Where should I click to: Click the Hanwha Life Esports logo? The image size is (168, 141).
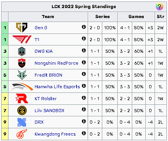pos(22,87)
